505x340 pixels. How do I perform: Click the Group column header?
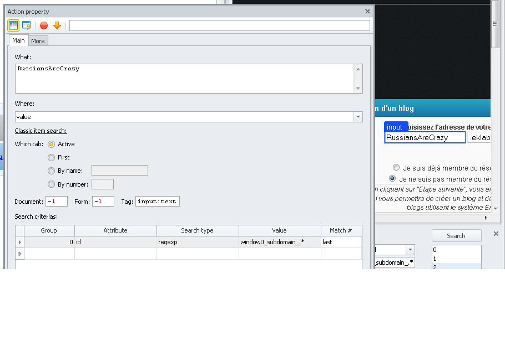tap(49, 230)
